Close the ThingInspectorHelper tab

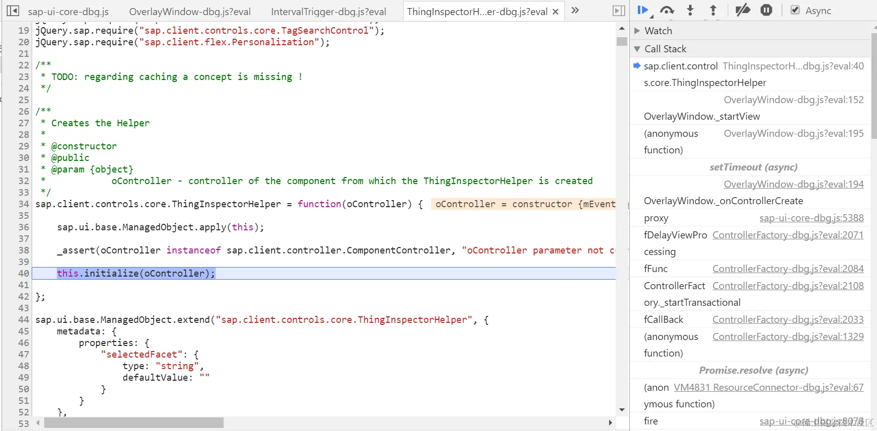pyautogui.click(x=555, y=12)
